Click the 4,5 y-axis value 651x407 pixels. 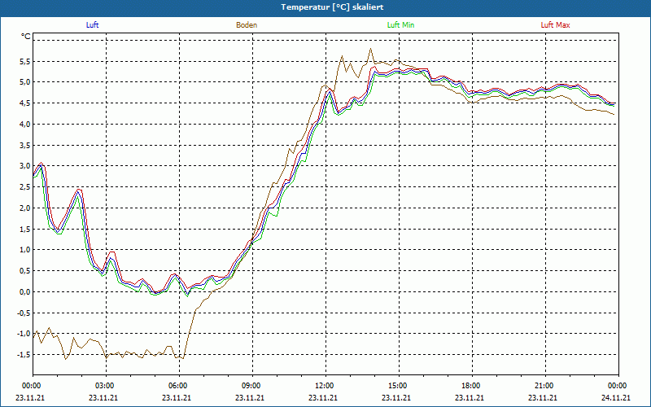25,103
